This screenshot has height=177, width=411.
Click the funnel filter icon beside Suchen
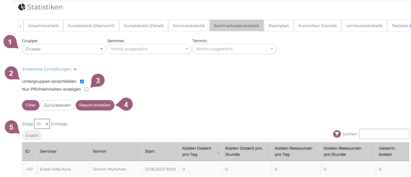point(337,134)
